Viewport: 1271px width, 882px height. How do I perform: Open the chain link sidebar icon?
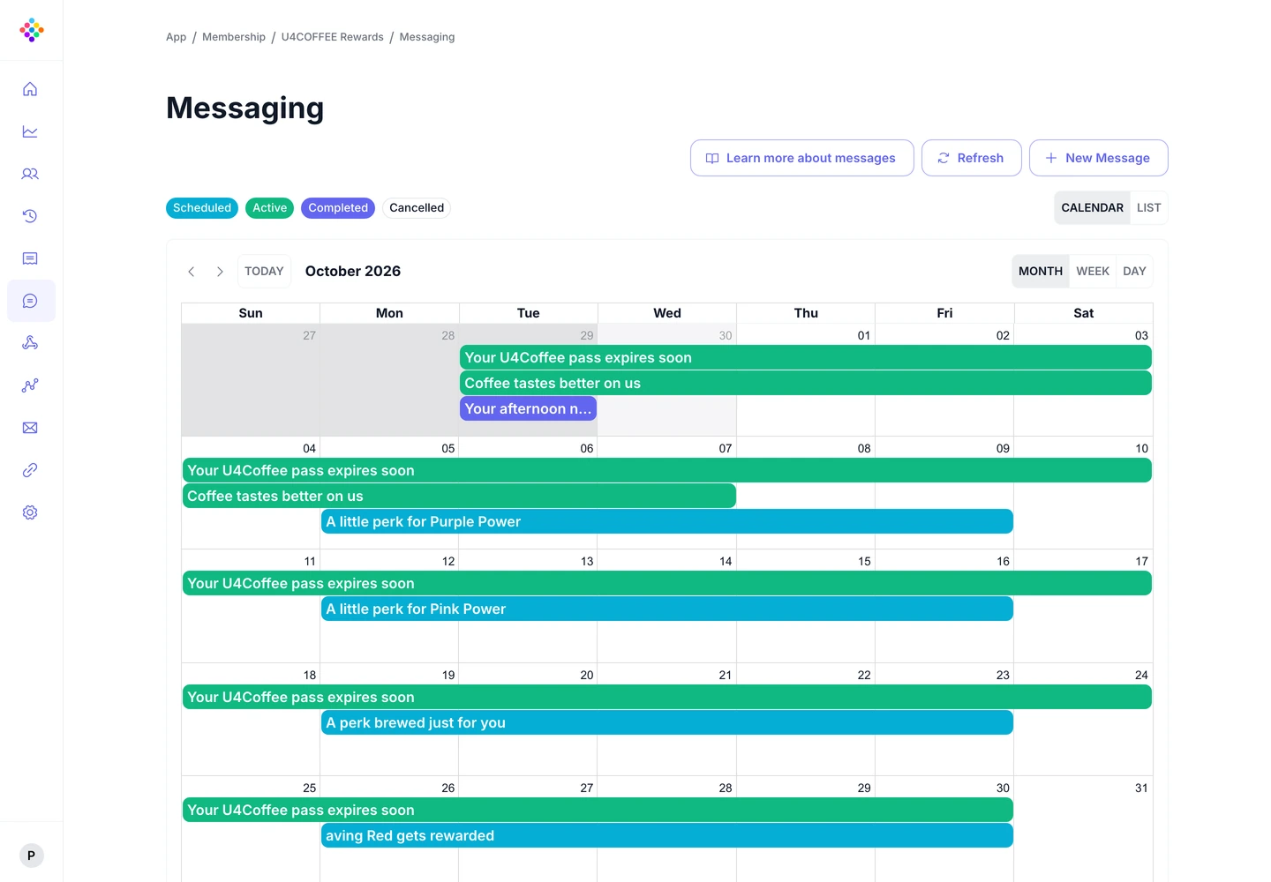pos(30,470)
